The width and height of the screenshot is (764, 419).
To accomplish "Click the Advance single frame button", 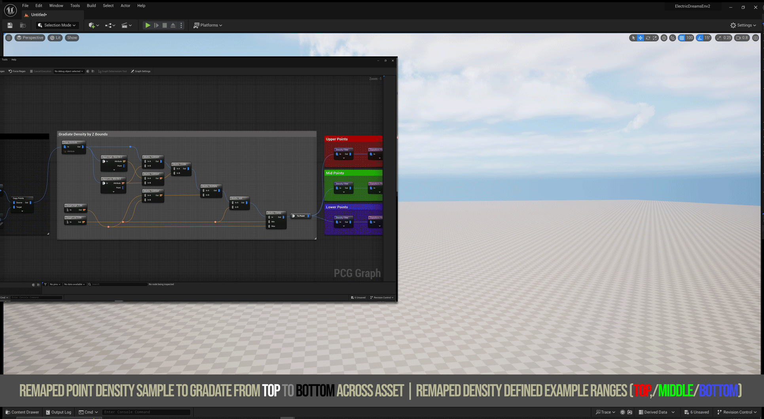I will (156, 25).
